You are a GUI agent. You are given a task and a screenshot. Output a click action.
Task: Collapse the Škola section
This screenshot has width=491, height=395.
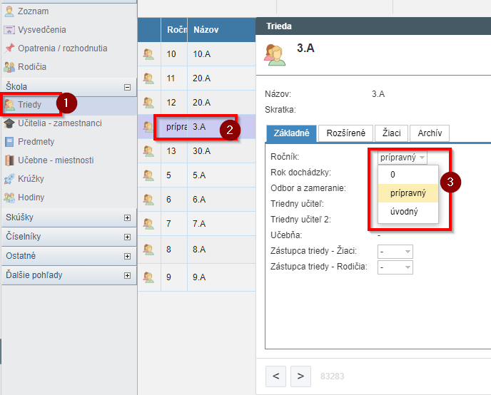click(x=128, y=87)
